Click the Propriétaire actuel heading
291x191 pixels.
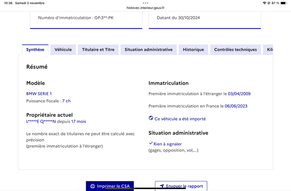coord(49,115)
